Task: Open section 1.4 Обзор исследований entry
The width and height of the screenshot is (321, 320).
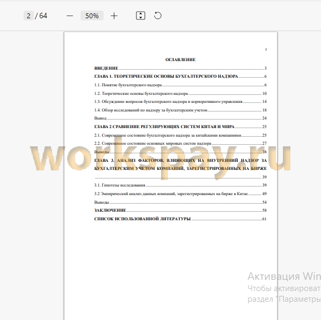Action: pyautogui.click(x=180, y=110)
